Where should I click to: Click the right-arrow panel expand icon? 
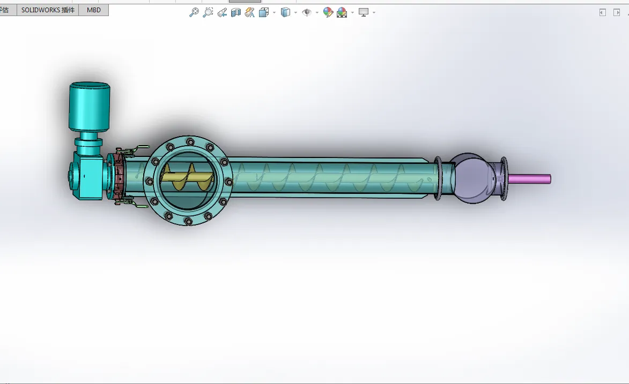(x=617, y=13)
